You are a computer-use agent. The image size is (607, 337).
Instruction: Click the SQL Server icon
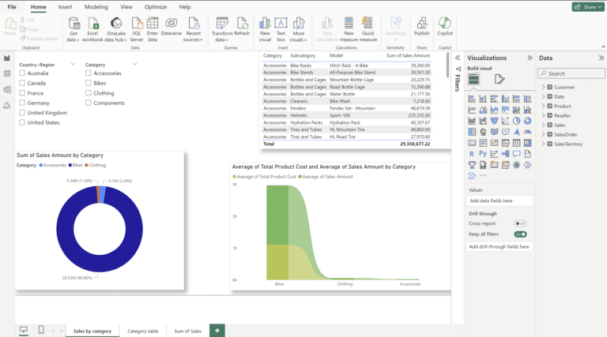click(137, 23)
